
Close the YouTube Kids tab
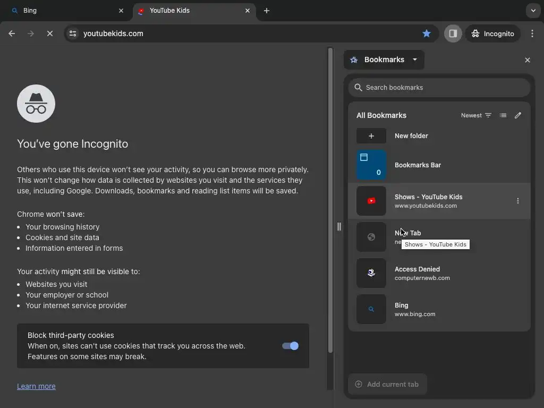click(x=248, y=11)
